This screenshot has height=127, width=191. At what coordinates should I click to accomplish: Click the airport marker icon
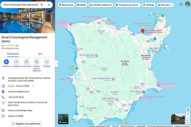click(155, 39)
